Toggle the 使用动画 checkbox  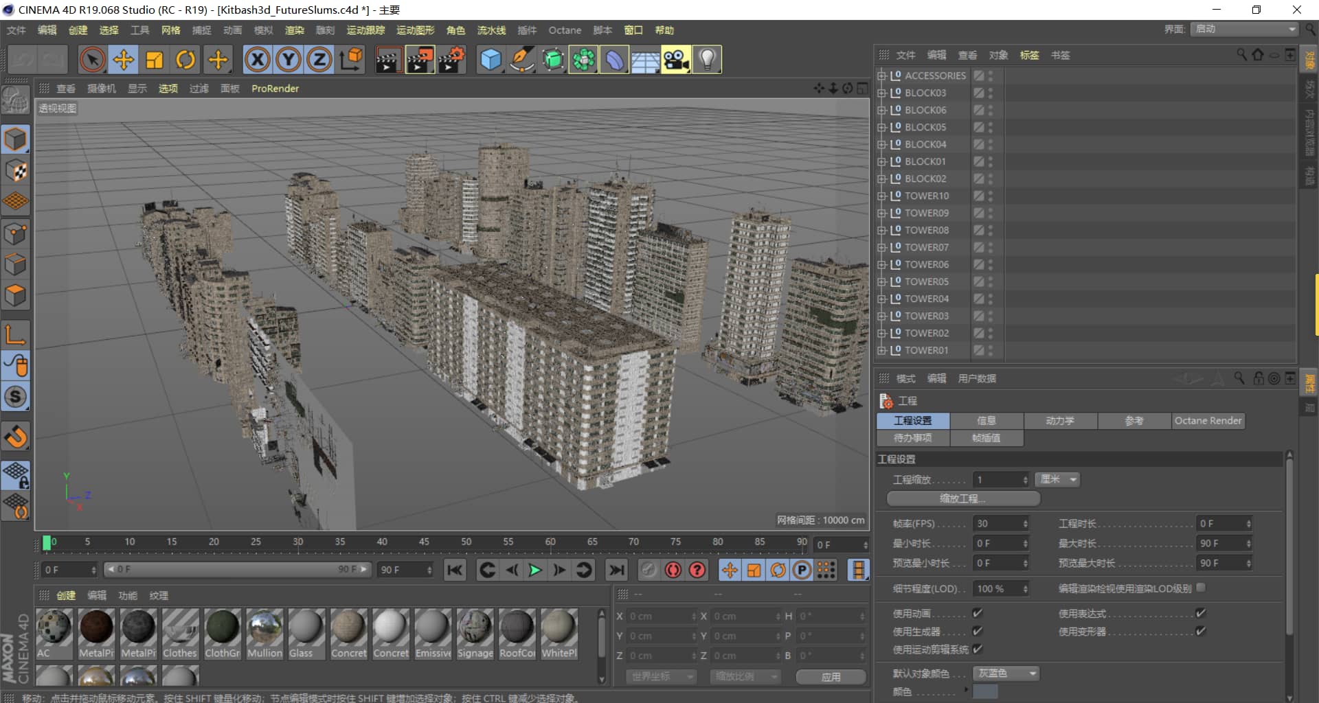click(x=978, y=613)
